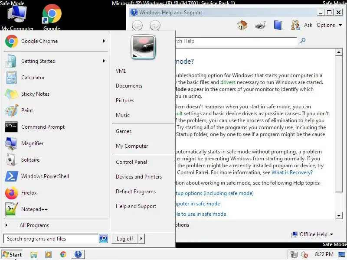Launch Calculator from Start menu
Screen dimensions: 347x260
click(x=56, y=78)
